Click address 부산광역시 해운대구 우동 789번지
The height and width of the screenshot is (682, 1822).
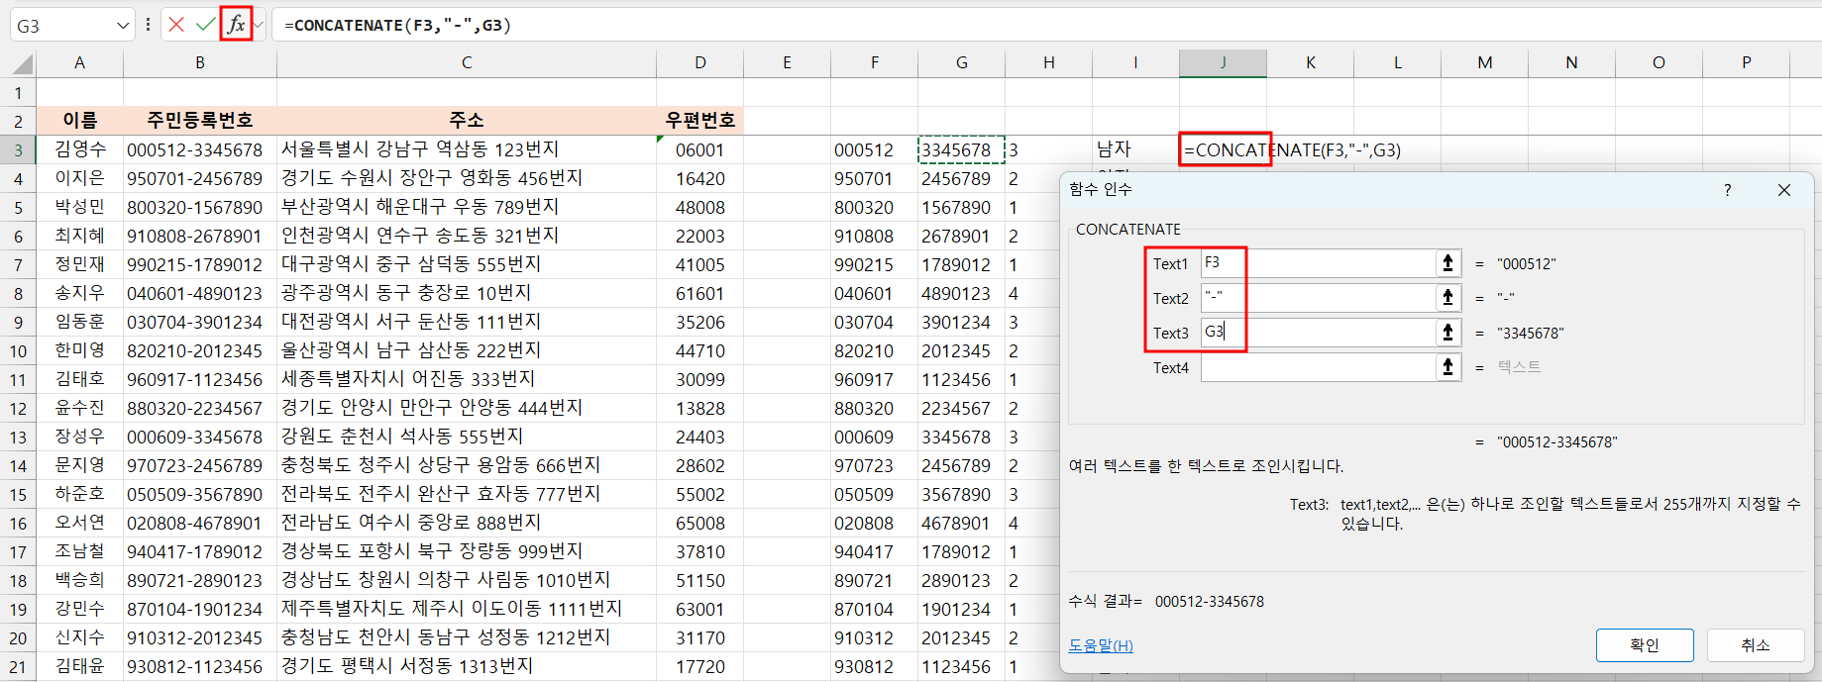467,207
